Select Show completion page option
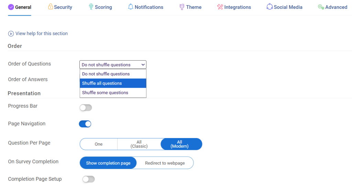This screenshot has height=188, width=352. point(108,163)
